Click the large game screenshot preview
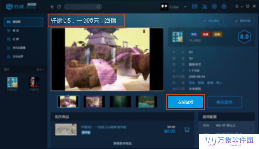Screen dimensions: 259x149 (107, 59)
